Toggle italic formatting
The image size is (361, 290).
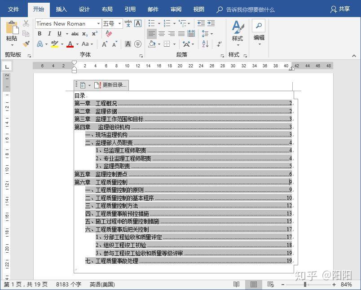pos(49,33)
